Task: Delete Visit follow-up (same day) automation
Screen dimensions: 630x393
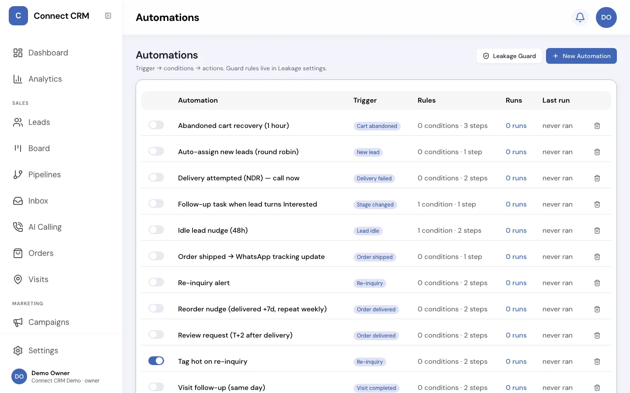Action: pyautogui.click(x=597, y=388)
